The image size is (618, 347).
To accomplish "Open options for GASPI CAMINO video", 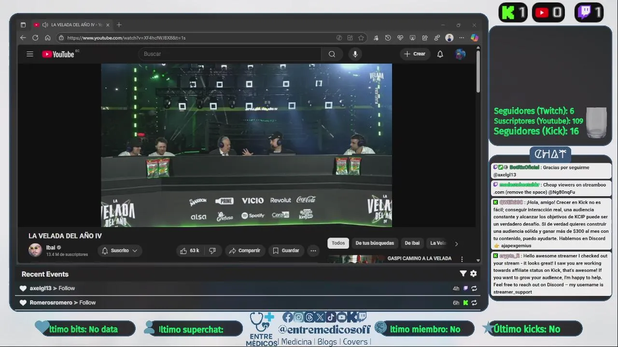I will 462,259.
